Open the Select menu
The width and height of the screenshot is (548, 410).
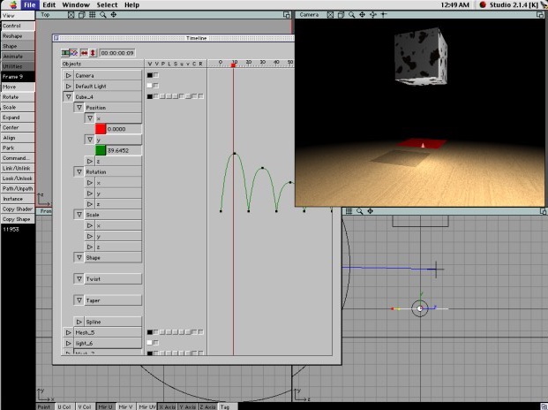pyautogui.click(x=107, y=5)
